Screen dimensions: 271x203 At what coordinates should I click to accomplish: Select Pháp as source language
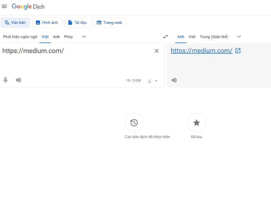pos(68,37)
